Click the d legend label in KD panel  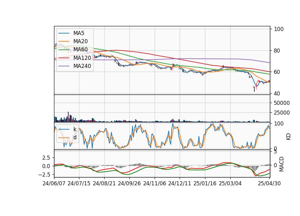(x=75, y=137)
